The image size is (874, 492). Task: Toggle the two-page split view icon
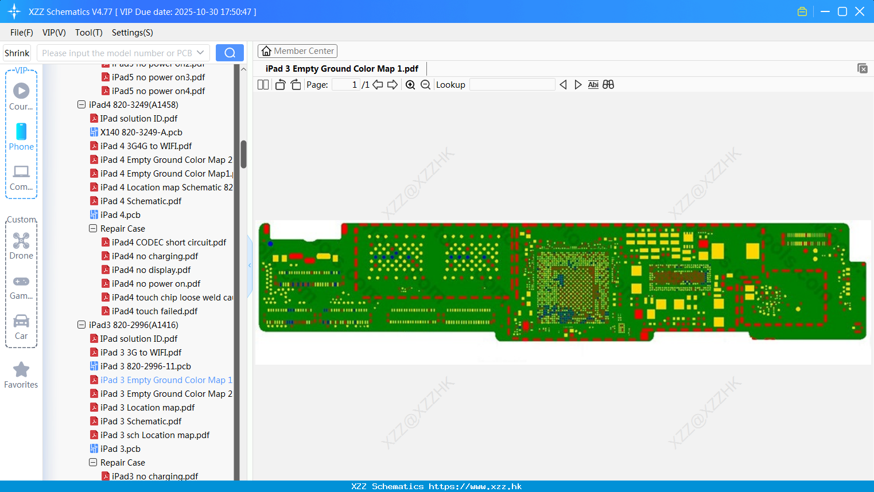[263, 85]
